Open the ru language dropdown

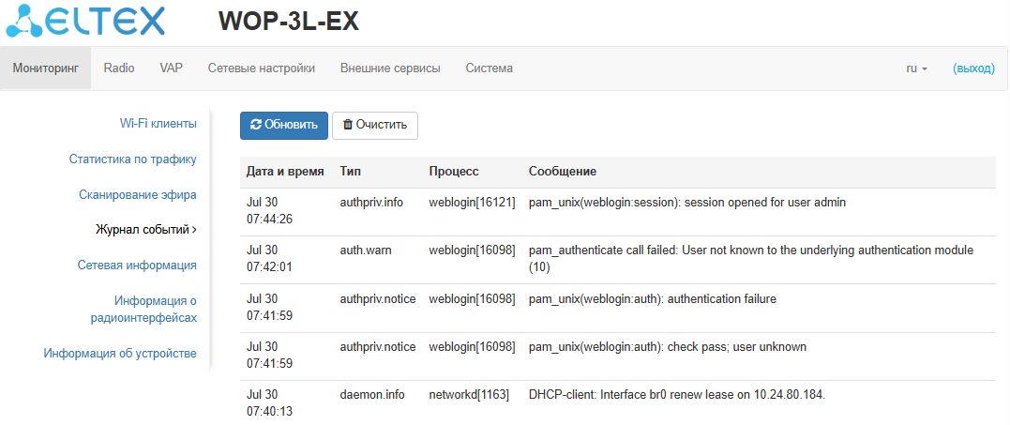click(x=916, y=68)
